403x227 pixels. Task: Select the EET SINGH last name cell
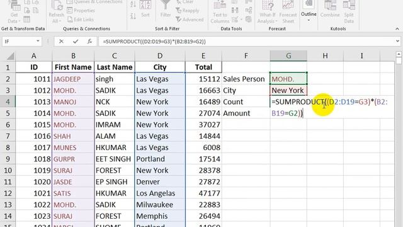click(115, 159)
